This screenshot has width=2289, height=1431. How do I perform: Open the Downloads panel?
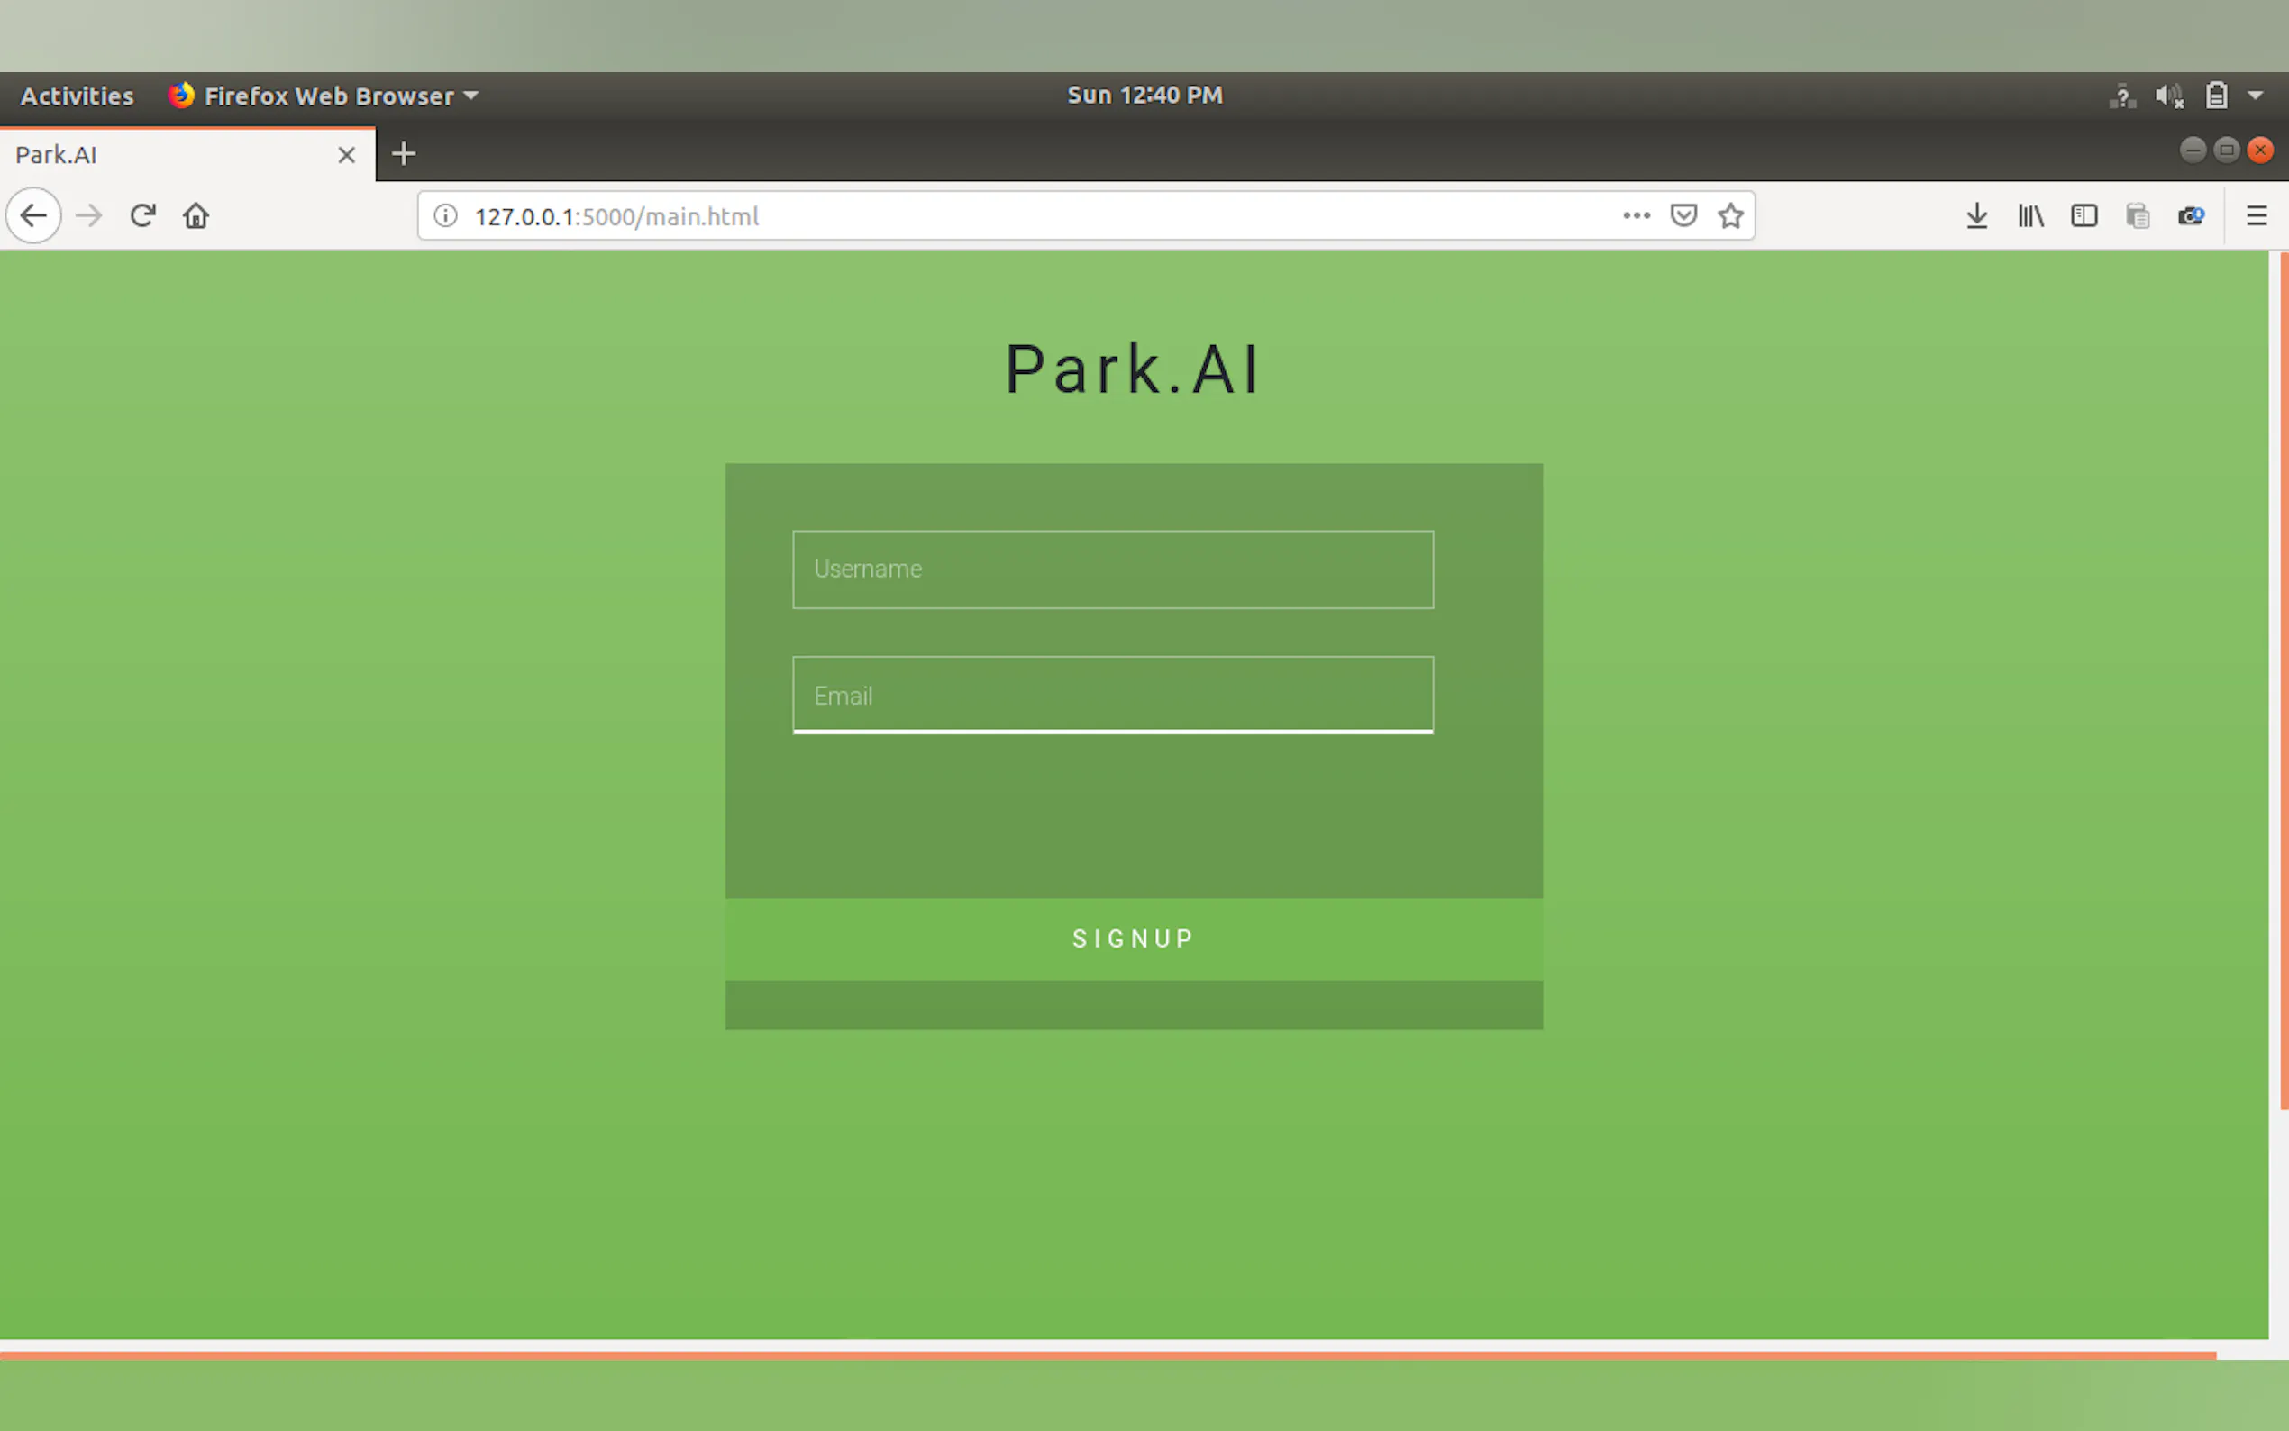(1976, 215)
